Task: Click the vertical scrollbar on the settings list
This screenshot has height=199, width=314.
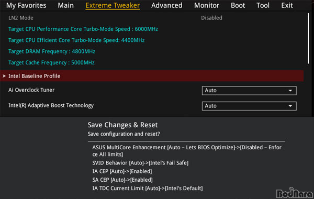Action: coord(308,38)
